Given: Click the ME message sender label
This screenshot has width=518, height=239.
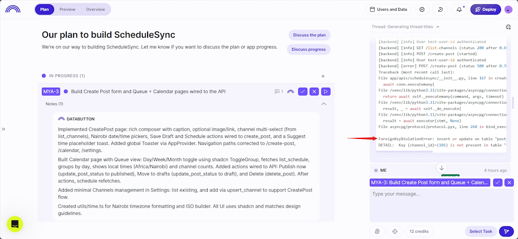Looking at the screenshot, I should (x=383, y=170).
